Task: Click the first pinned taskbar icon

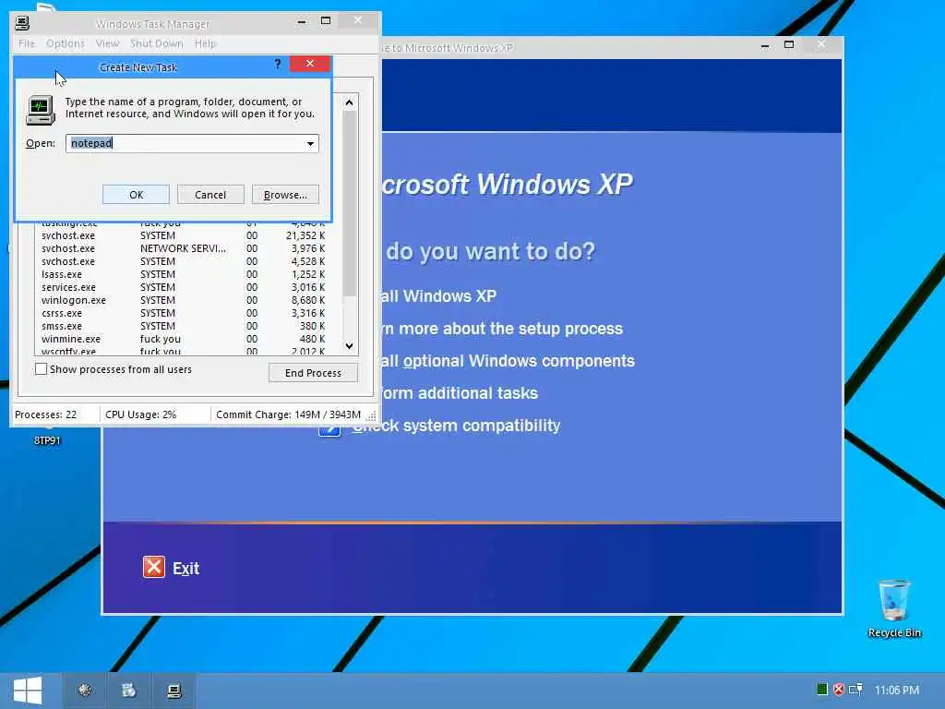Action: pyautogui.click(x=85, y=691)
